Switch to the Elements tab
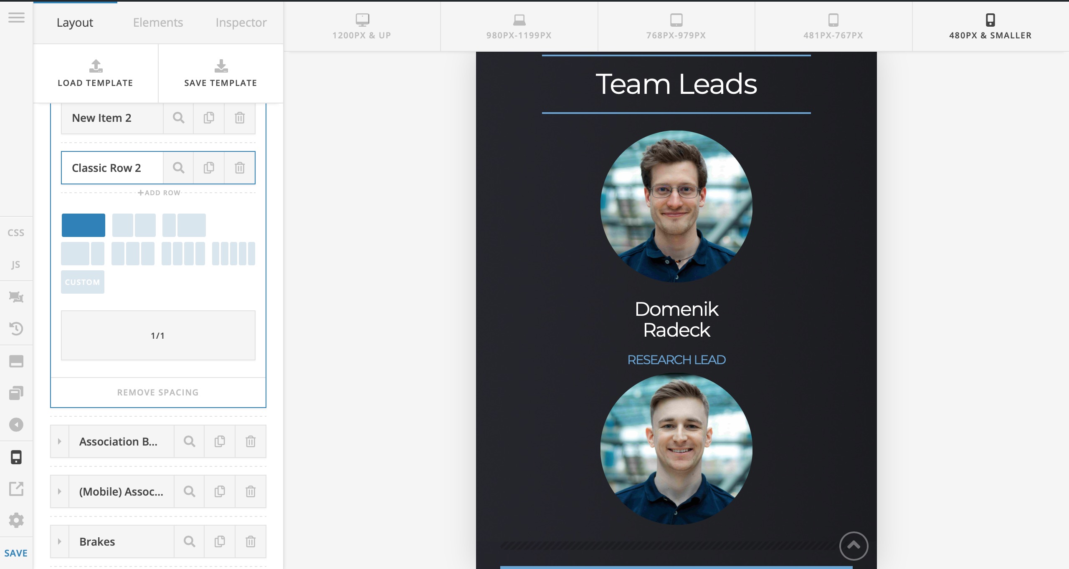The width and height of the screenshot is (1069, 569). pos(158,23)
